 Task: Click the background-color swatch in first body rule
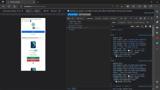[129, 50]
